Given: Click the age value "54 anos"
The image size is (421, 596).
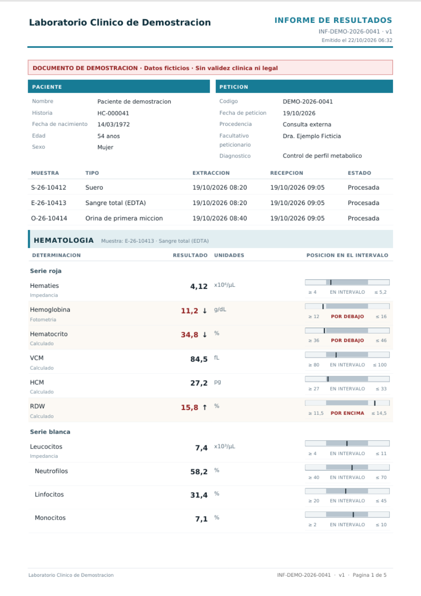Looking at the screenshot, I should [108, 136].
